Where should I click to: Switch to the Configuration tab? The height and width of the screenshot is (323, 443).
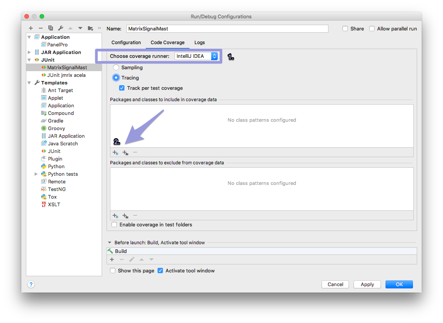coord(126,43)
